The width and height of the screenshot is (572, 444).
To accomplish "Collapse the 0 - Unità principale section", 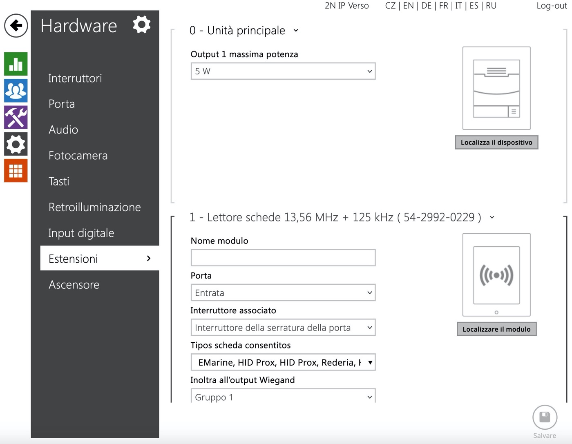I will click(296, 31).
